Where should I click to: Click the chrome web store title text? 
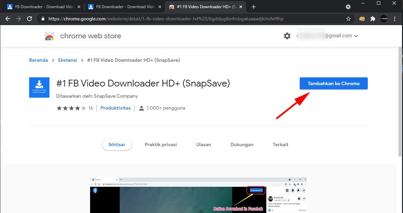click(x=90, y=36)
